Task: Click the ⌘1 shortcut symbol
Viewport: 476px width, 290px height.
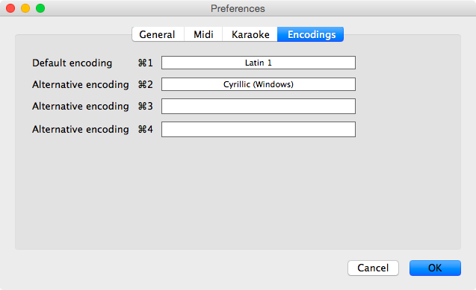Action: pos(146,63)
